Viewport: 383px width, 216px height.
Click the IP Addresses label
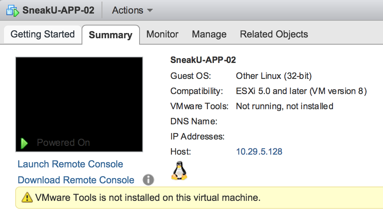click(197, 136)
